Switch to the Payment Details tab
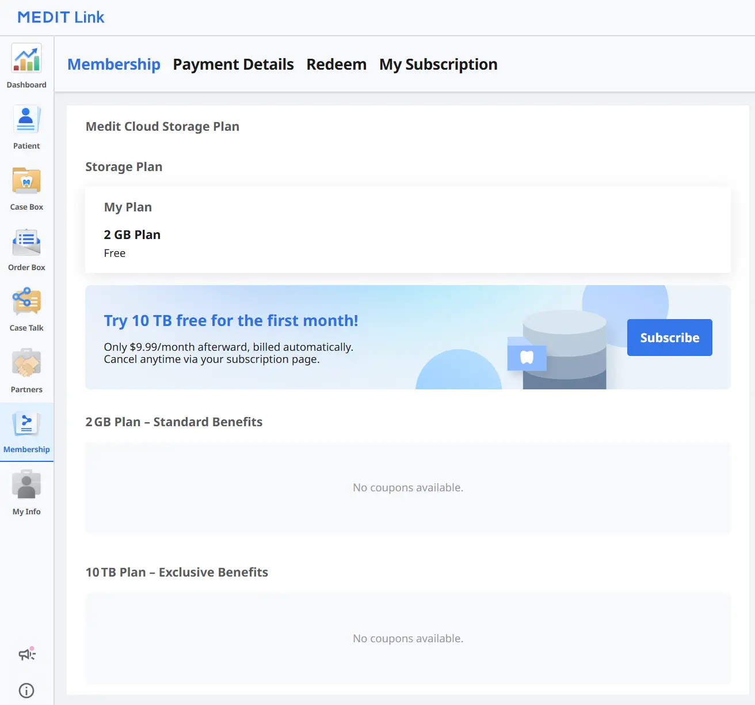The image size is (755, 705). [233, 65]
